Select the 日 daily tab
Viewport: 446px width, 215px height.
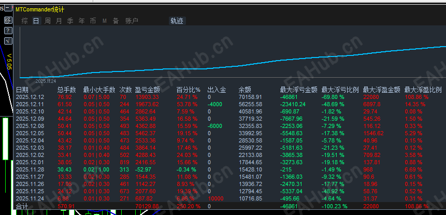[36, 21]
